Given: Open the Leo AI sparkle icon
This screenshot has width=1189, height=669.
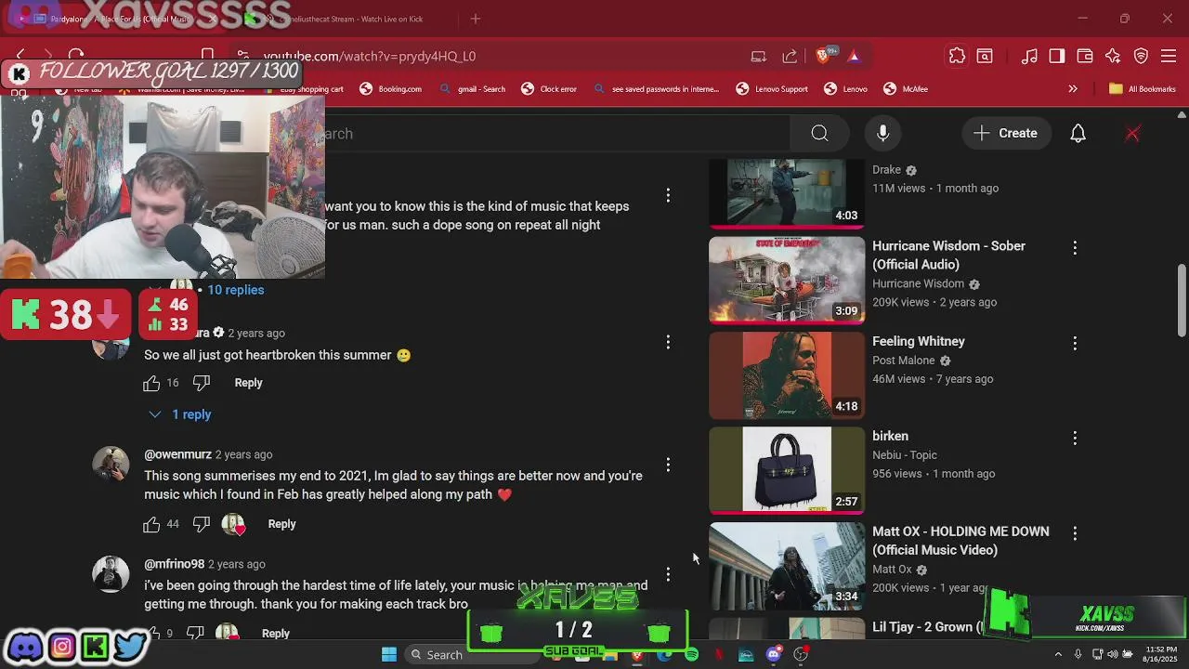Looking at the screenshot, I should (x=1113, y=57).
